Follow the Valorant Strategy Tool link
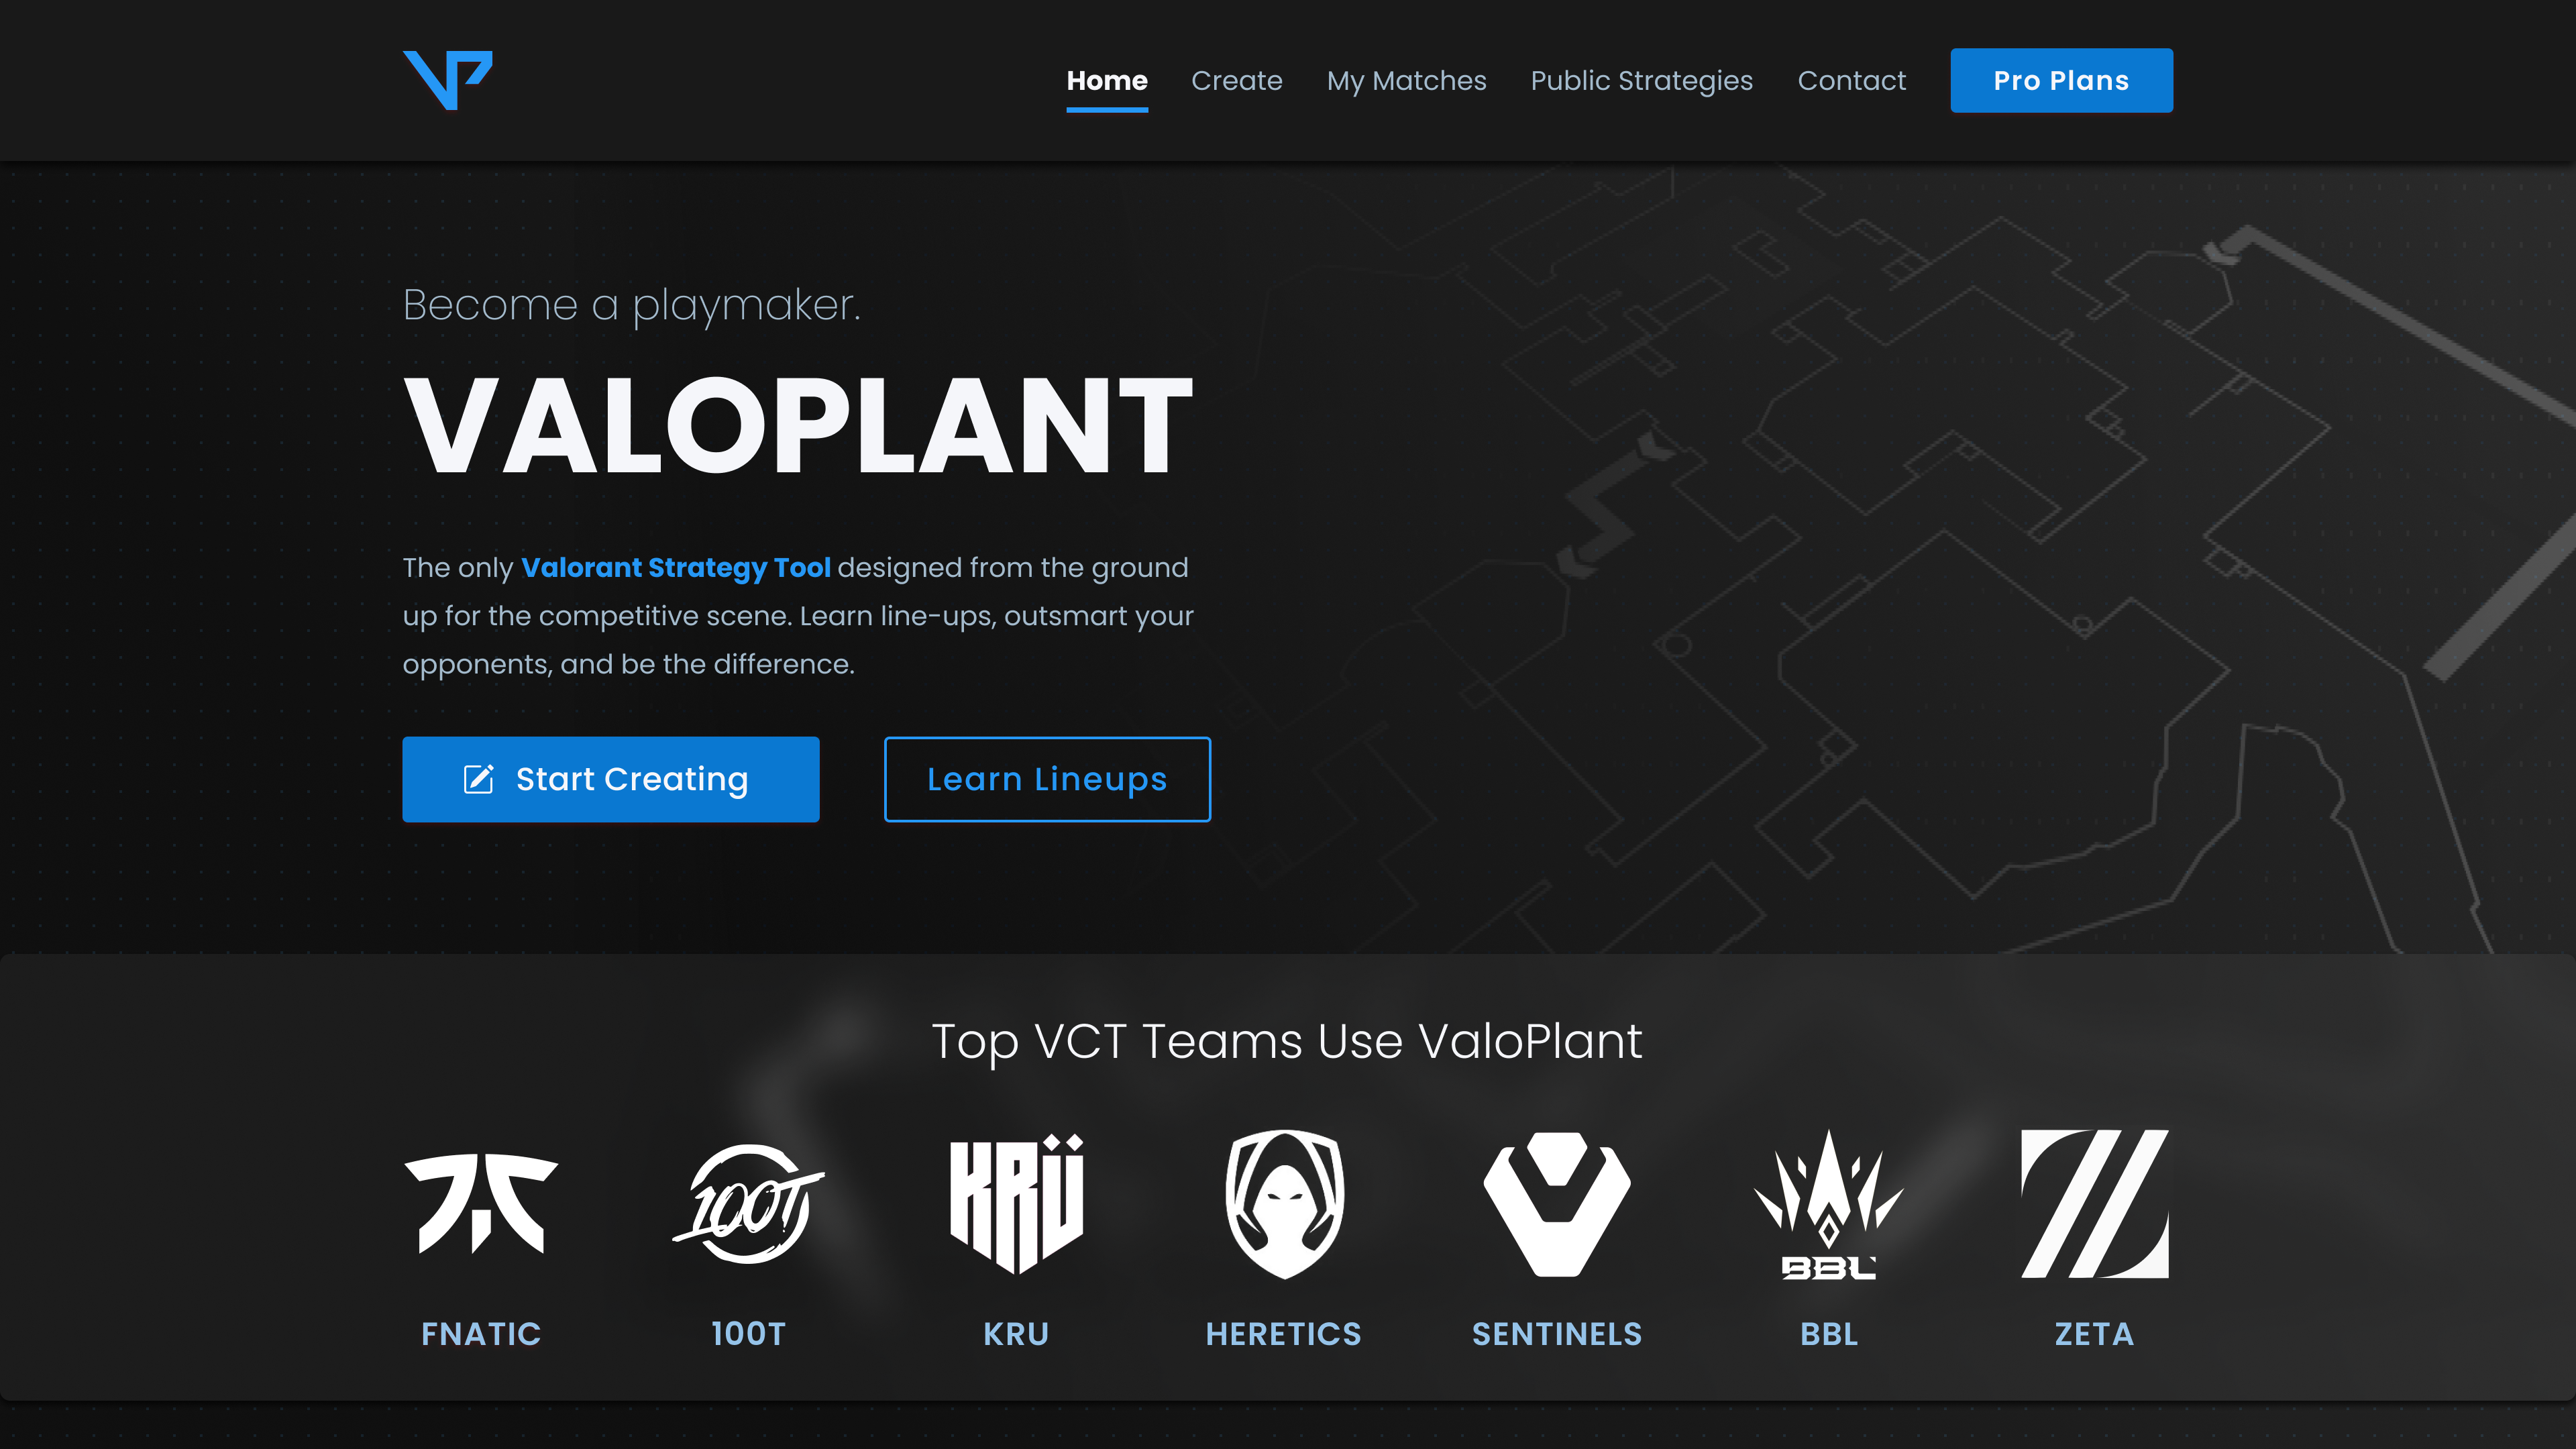The height and width of the screenshot is (1449, 2576). (675, 567)
